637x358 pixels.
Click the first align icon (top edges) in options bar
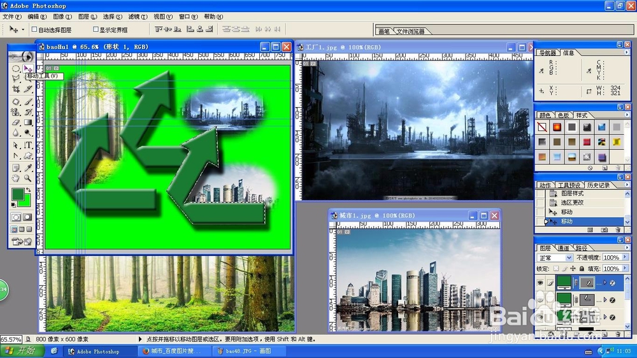pyautogui.click(x=159, y=29)
